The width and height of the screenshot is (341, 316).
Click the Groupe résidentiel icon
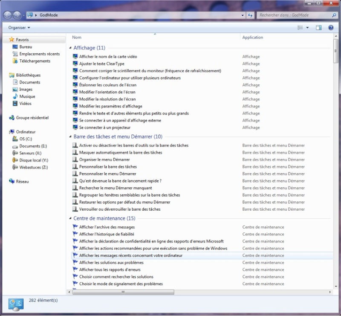pos(12,118)
